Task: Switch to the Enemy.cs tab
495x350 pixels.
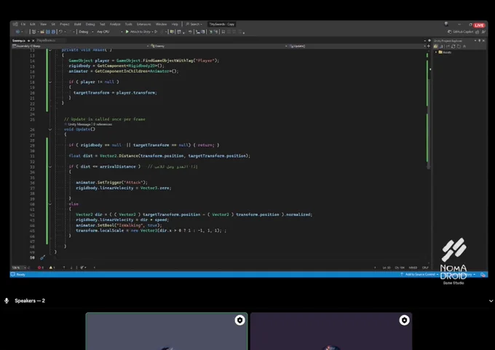Action: pyautogui.click(x=19, y=41)
